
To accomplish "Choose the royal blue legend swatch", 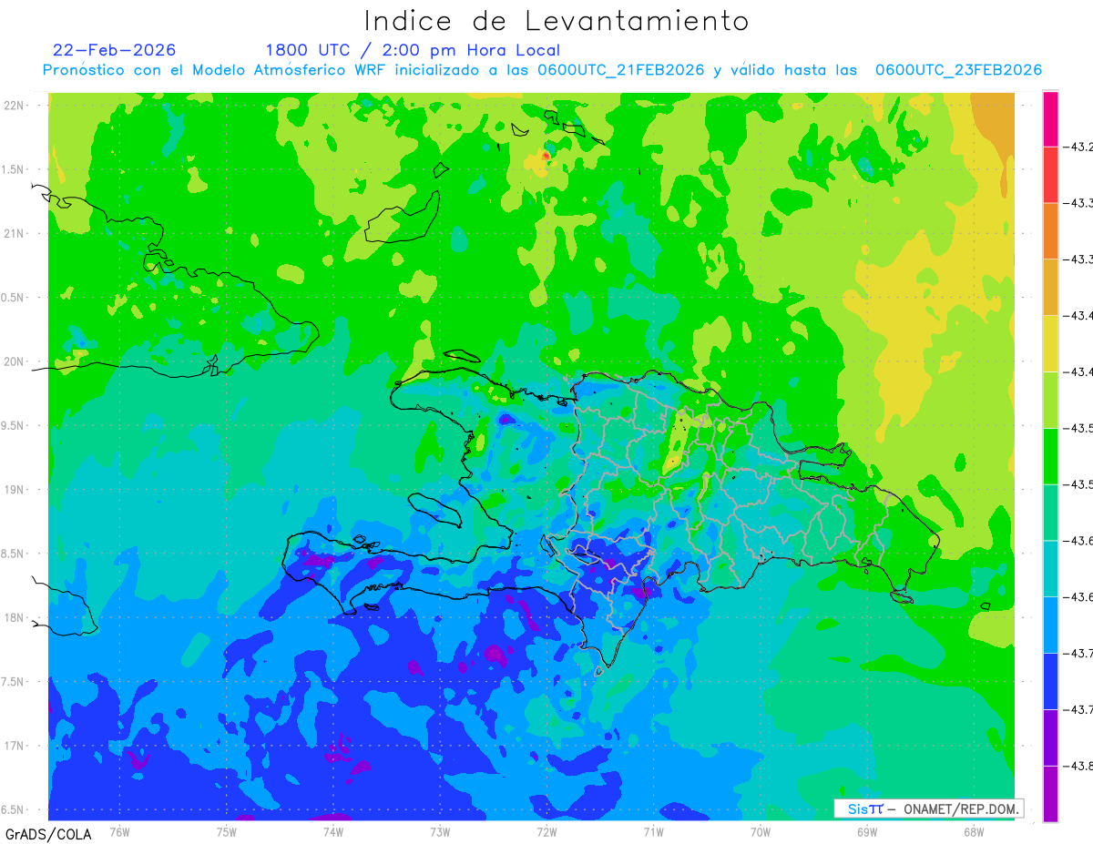I will (x=1050, y=681).
